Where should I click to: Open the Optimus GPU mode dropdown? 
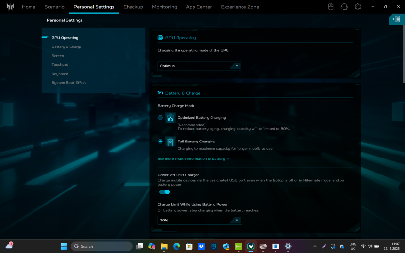click(199, 66)
